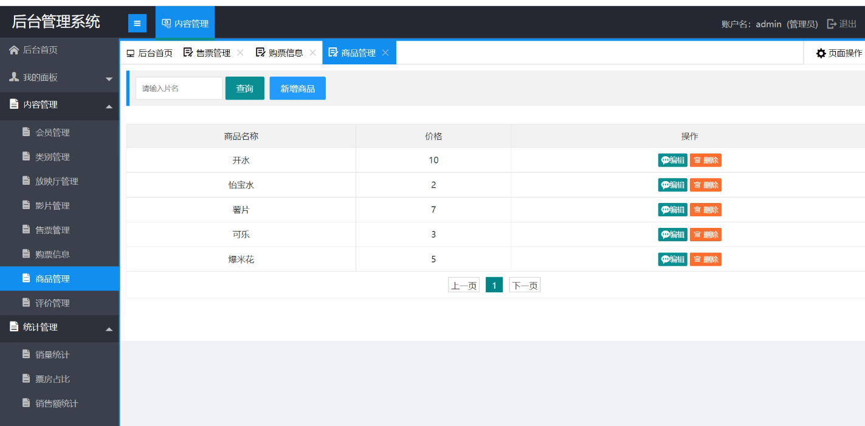
Task: Open 销量统计 in the sidebar
Action: 60,354
